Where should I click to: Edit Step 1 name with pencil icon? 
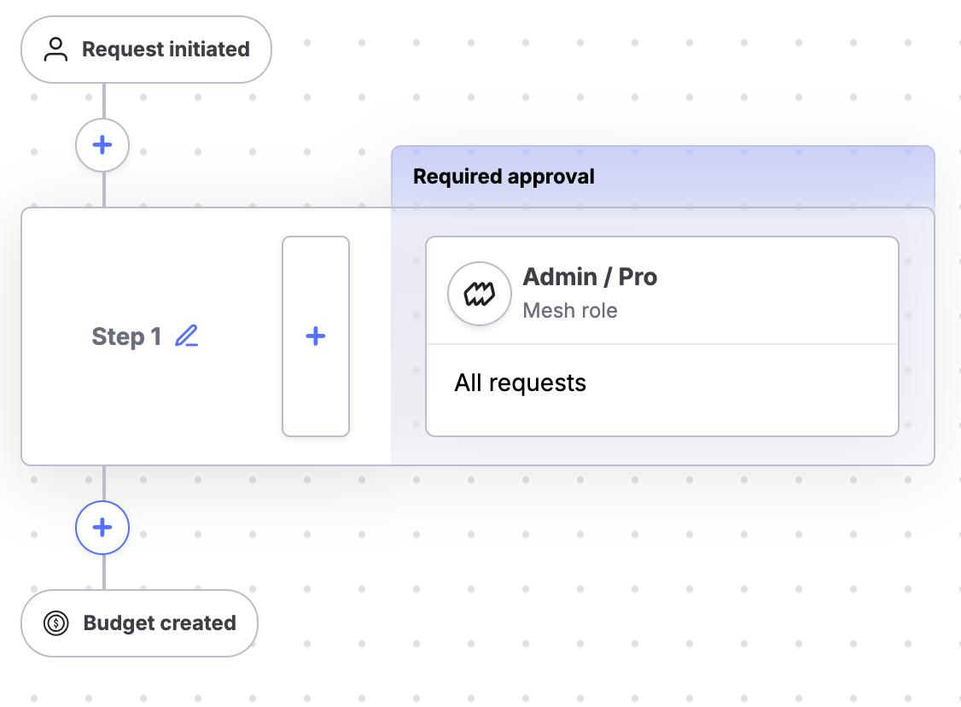click(186, 336)
